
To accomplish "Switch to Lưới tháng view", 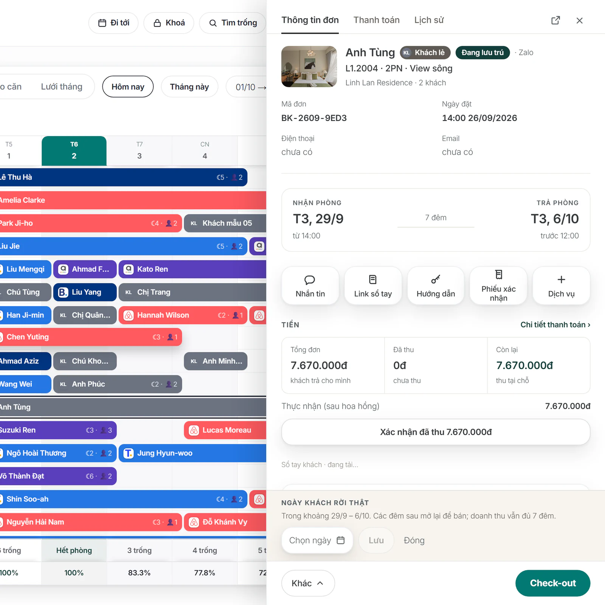I will click(x=62, y=87).
